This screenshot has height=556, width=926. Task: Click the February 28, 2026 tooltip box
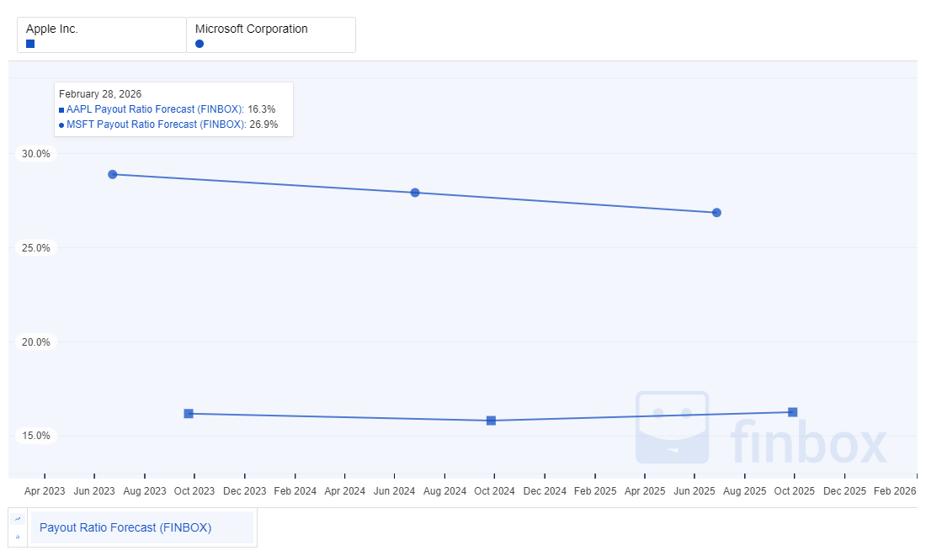click(173, 109)
